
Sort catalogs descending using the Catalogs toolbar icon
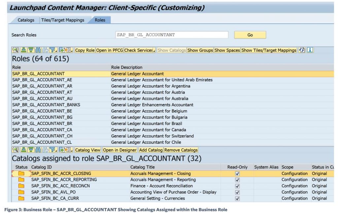coord(31,150)
